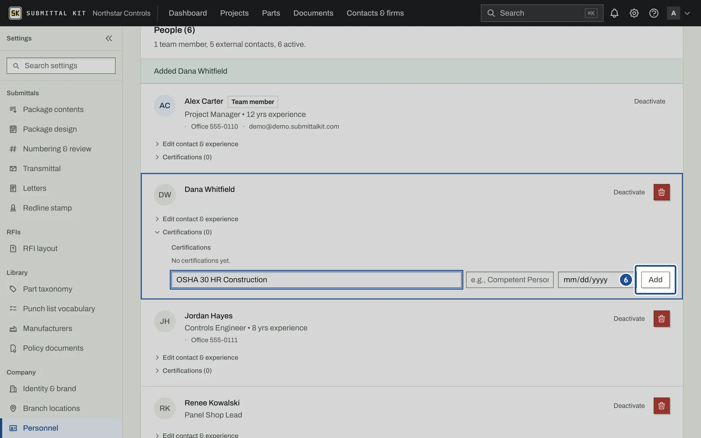Expand Jordan Hayes' Edit contact & experience
Viewport: 701px width, 438px height.
click(197, 357)
